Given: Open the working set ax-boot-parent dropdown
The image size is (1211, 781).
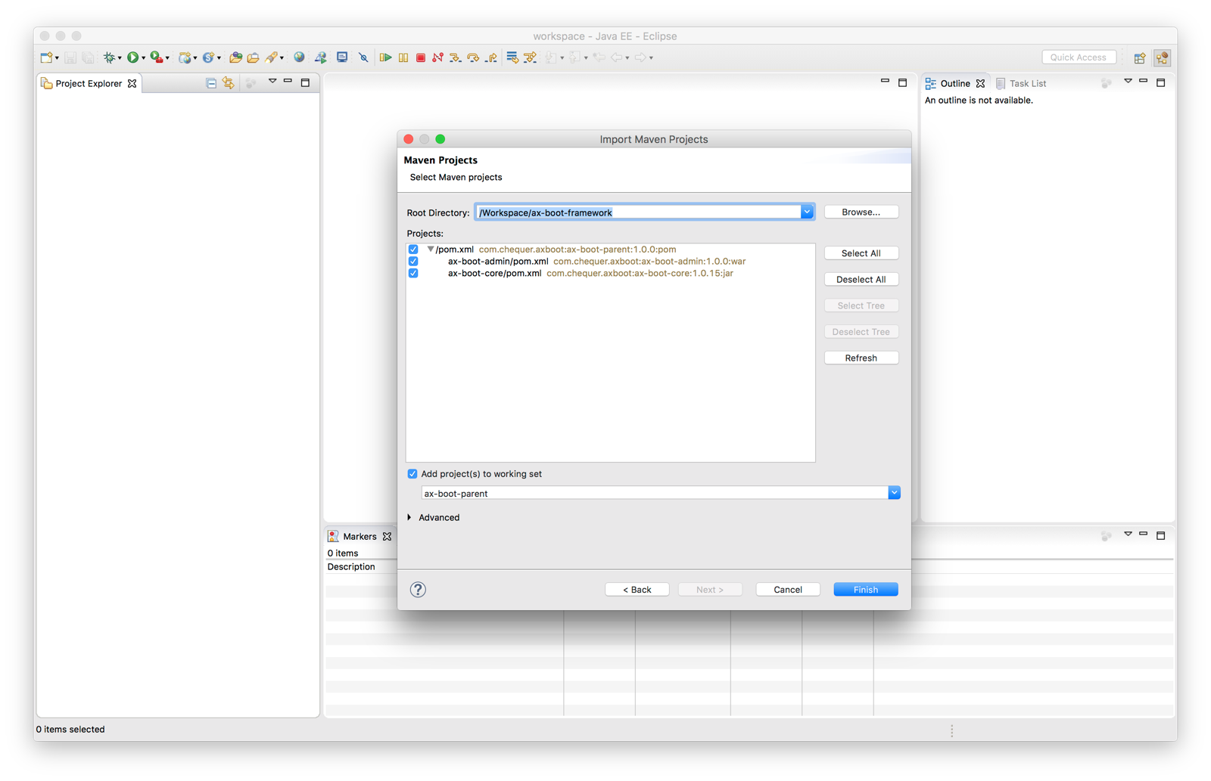Looking at the screenshot, I should tap(894, 493).
